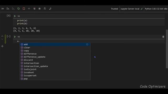Screen dimensions: 168x94
Task: Click execution count [2] label
Action: (x=9, y=16)
